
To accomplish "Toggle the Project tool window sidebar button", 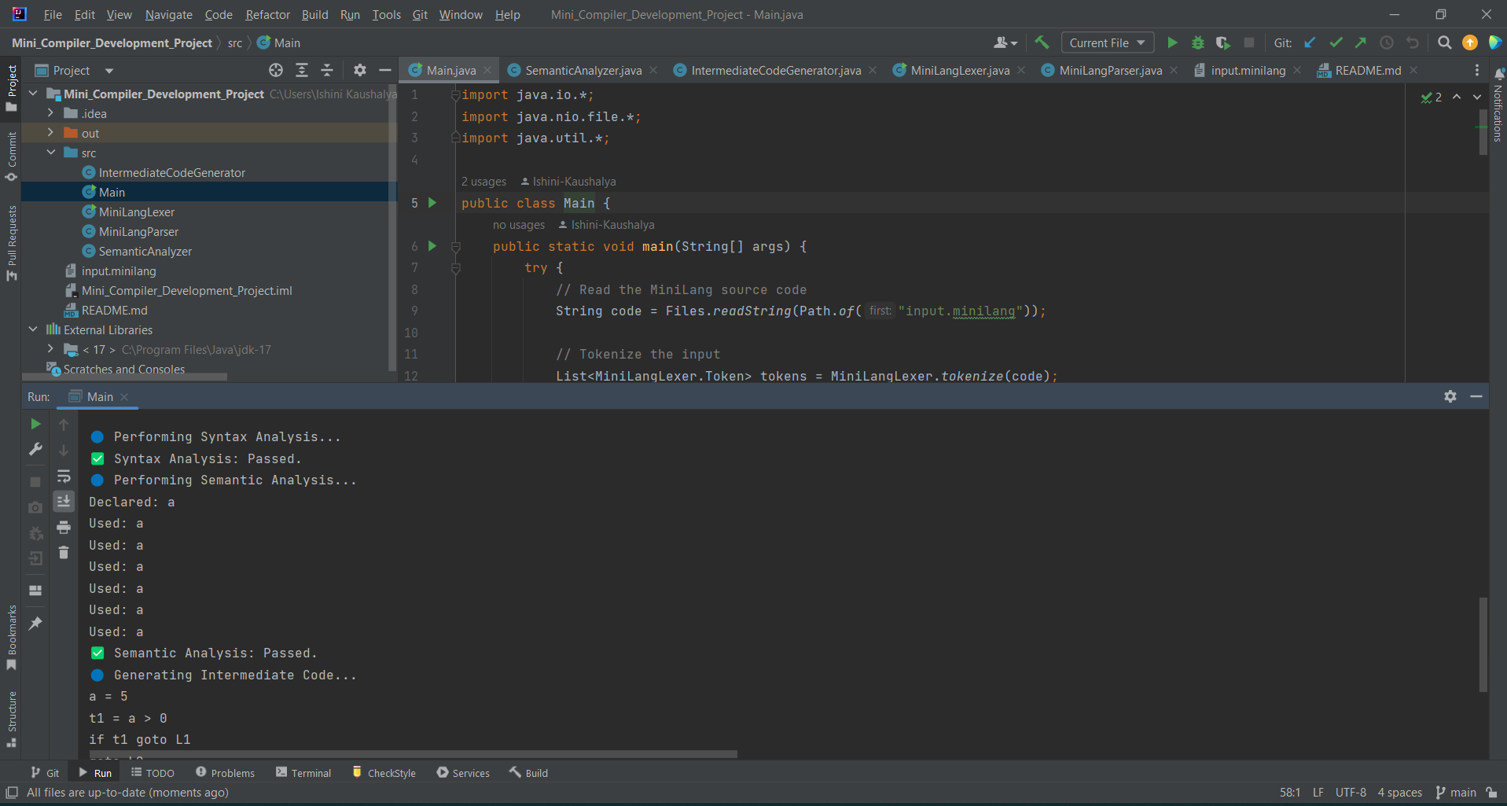I will tap(11, 89).
